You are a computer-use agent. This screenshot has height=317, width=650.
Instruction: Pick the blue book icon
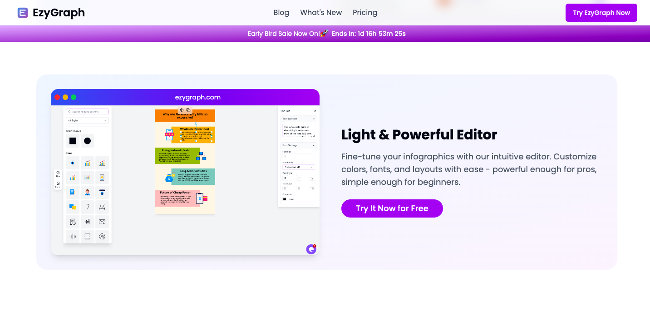coord(73,192)
